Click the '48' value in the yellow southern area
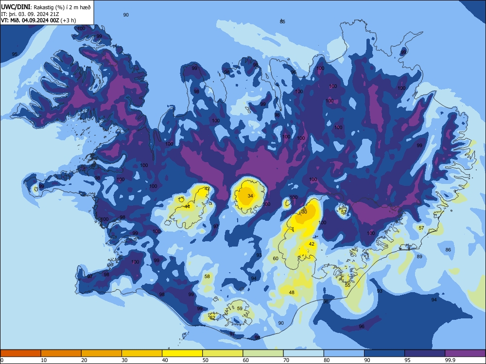The width and height of the screenshot is (486, 364). click(x=292, y=292)
